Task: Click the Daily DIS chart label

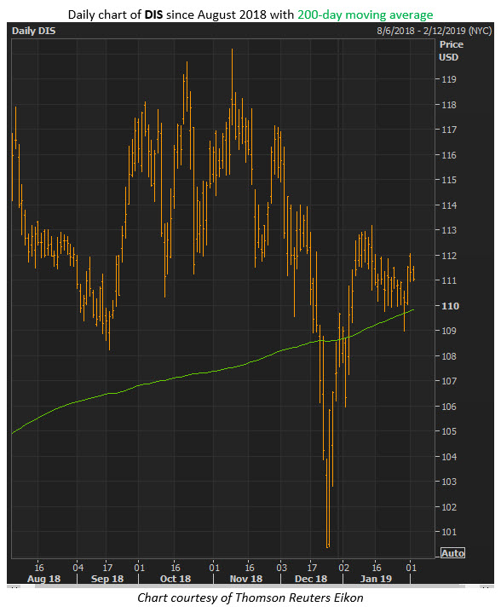Action: click(33, 31)
